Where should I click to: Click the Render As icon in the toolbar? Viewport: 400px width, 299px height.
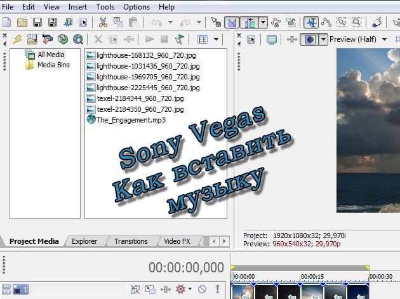tap(68, 22)
